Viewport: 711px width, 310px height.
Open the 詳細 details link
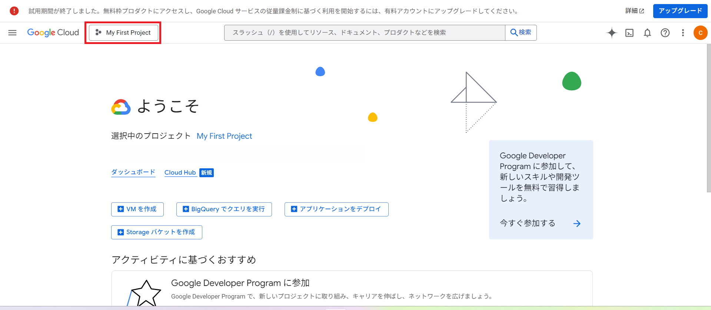635,11
